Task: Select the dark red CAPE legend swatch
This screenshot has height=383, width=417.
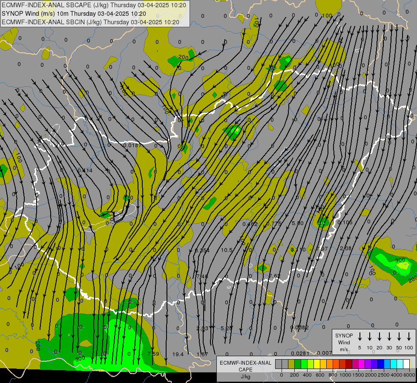Action: coord(349,364)
